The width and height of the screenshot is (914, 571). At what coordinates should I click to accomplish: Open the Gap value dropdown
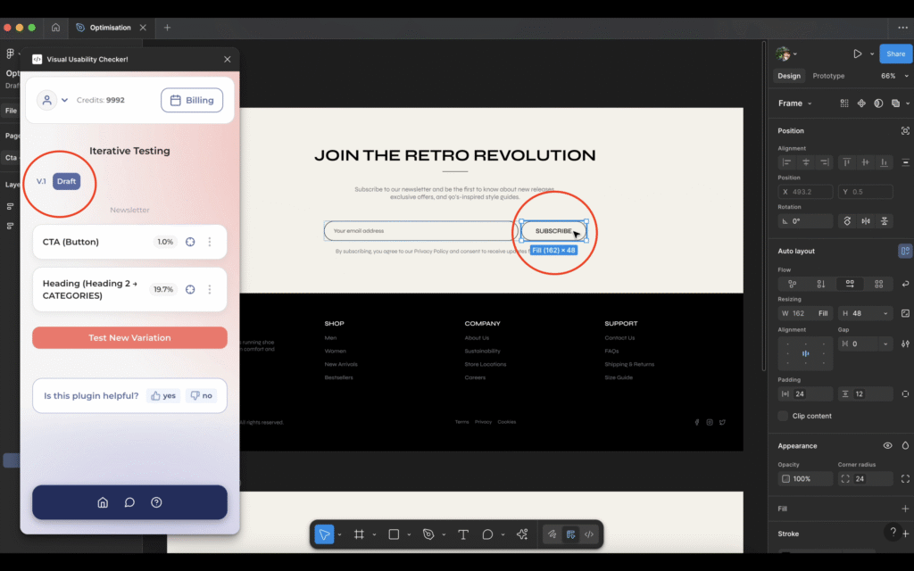pos(885,343)
